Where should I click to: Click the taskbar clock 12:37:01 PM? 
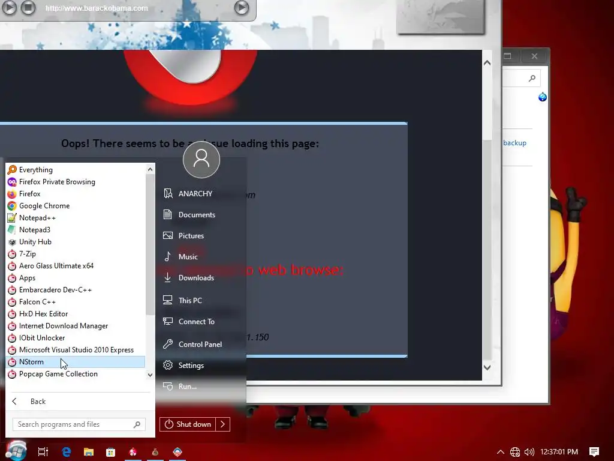click(559, 452)
